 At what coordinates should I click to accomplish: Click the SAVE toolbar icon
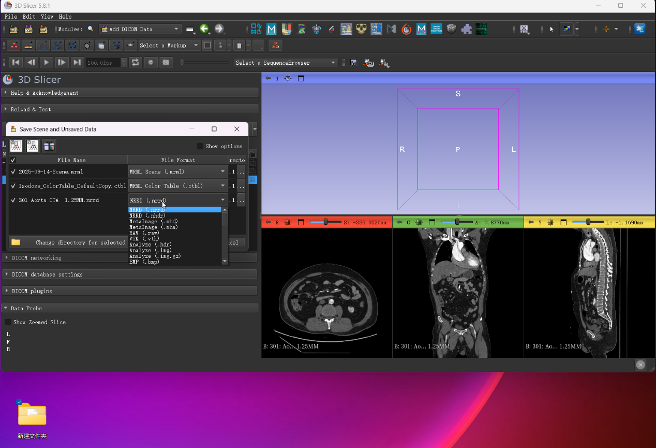coord(43,29)
